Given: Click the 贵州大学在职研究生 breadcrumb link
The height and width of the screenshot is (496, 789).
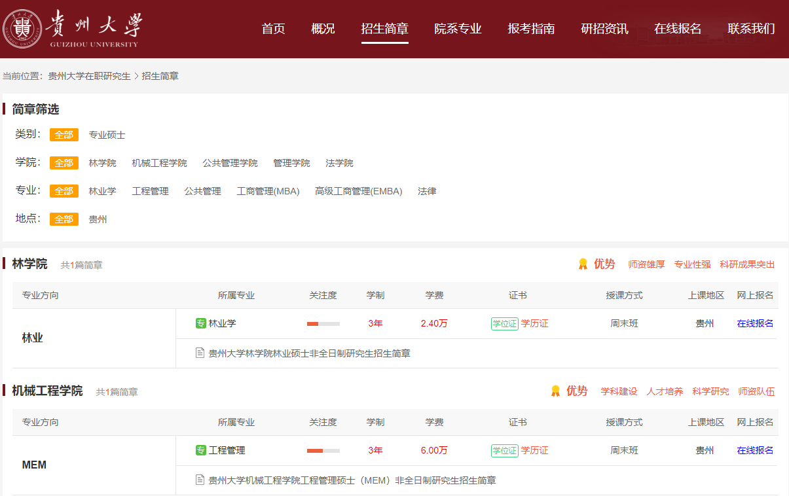Looking at the screenshot, I should (90, 76).
